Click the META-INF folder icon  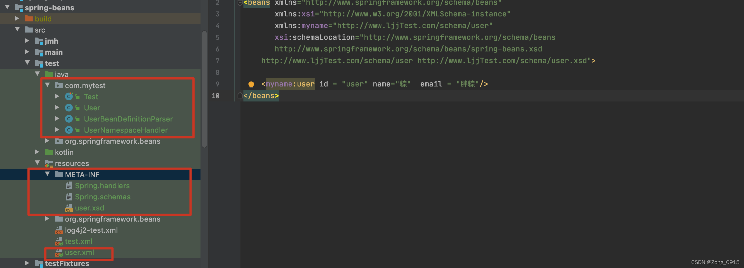[59, 174]
